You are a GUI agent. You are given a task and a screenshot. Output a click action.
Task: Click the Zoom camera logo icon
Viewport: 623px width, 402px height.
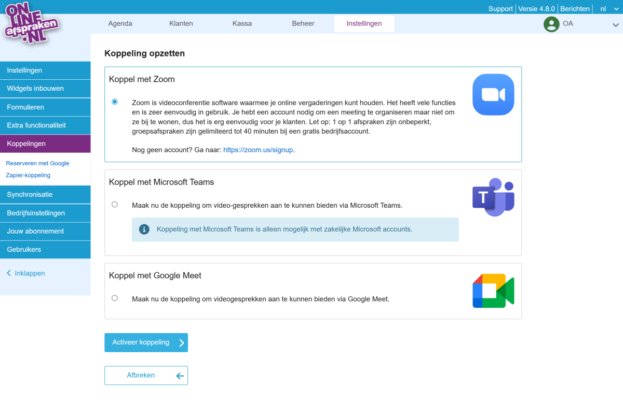click(x=493, y=94)
